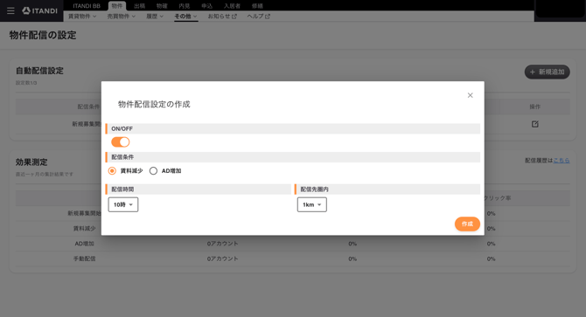Click the 新規追加 button

coord(548,72)
